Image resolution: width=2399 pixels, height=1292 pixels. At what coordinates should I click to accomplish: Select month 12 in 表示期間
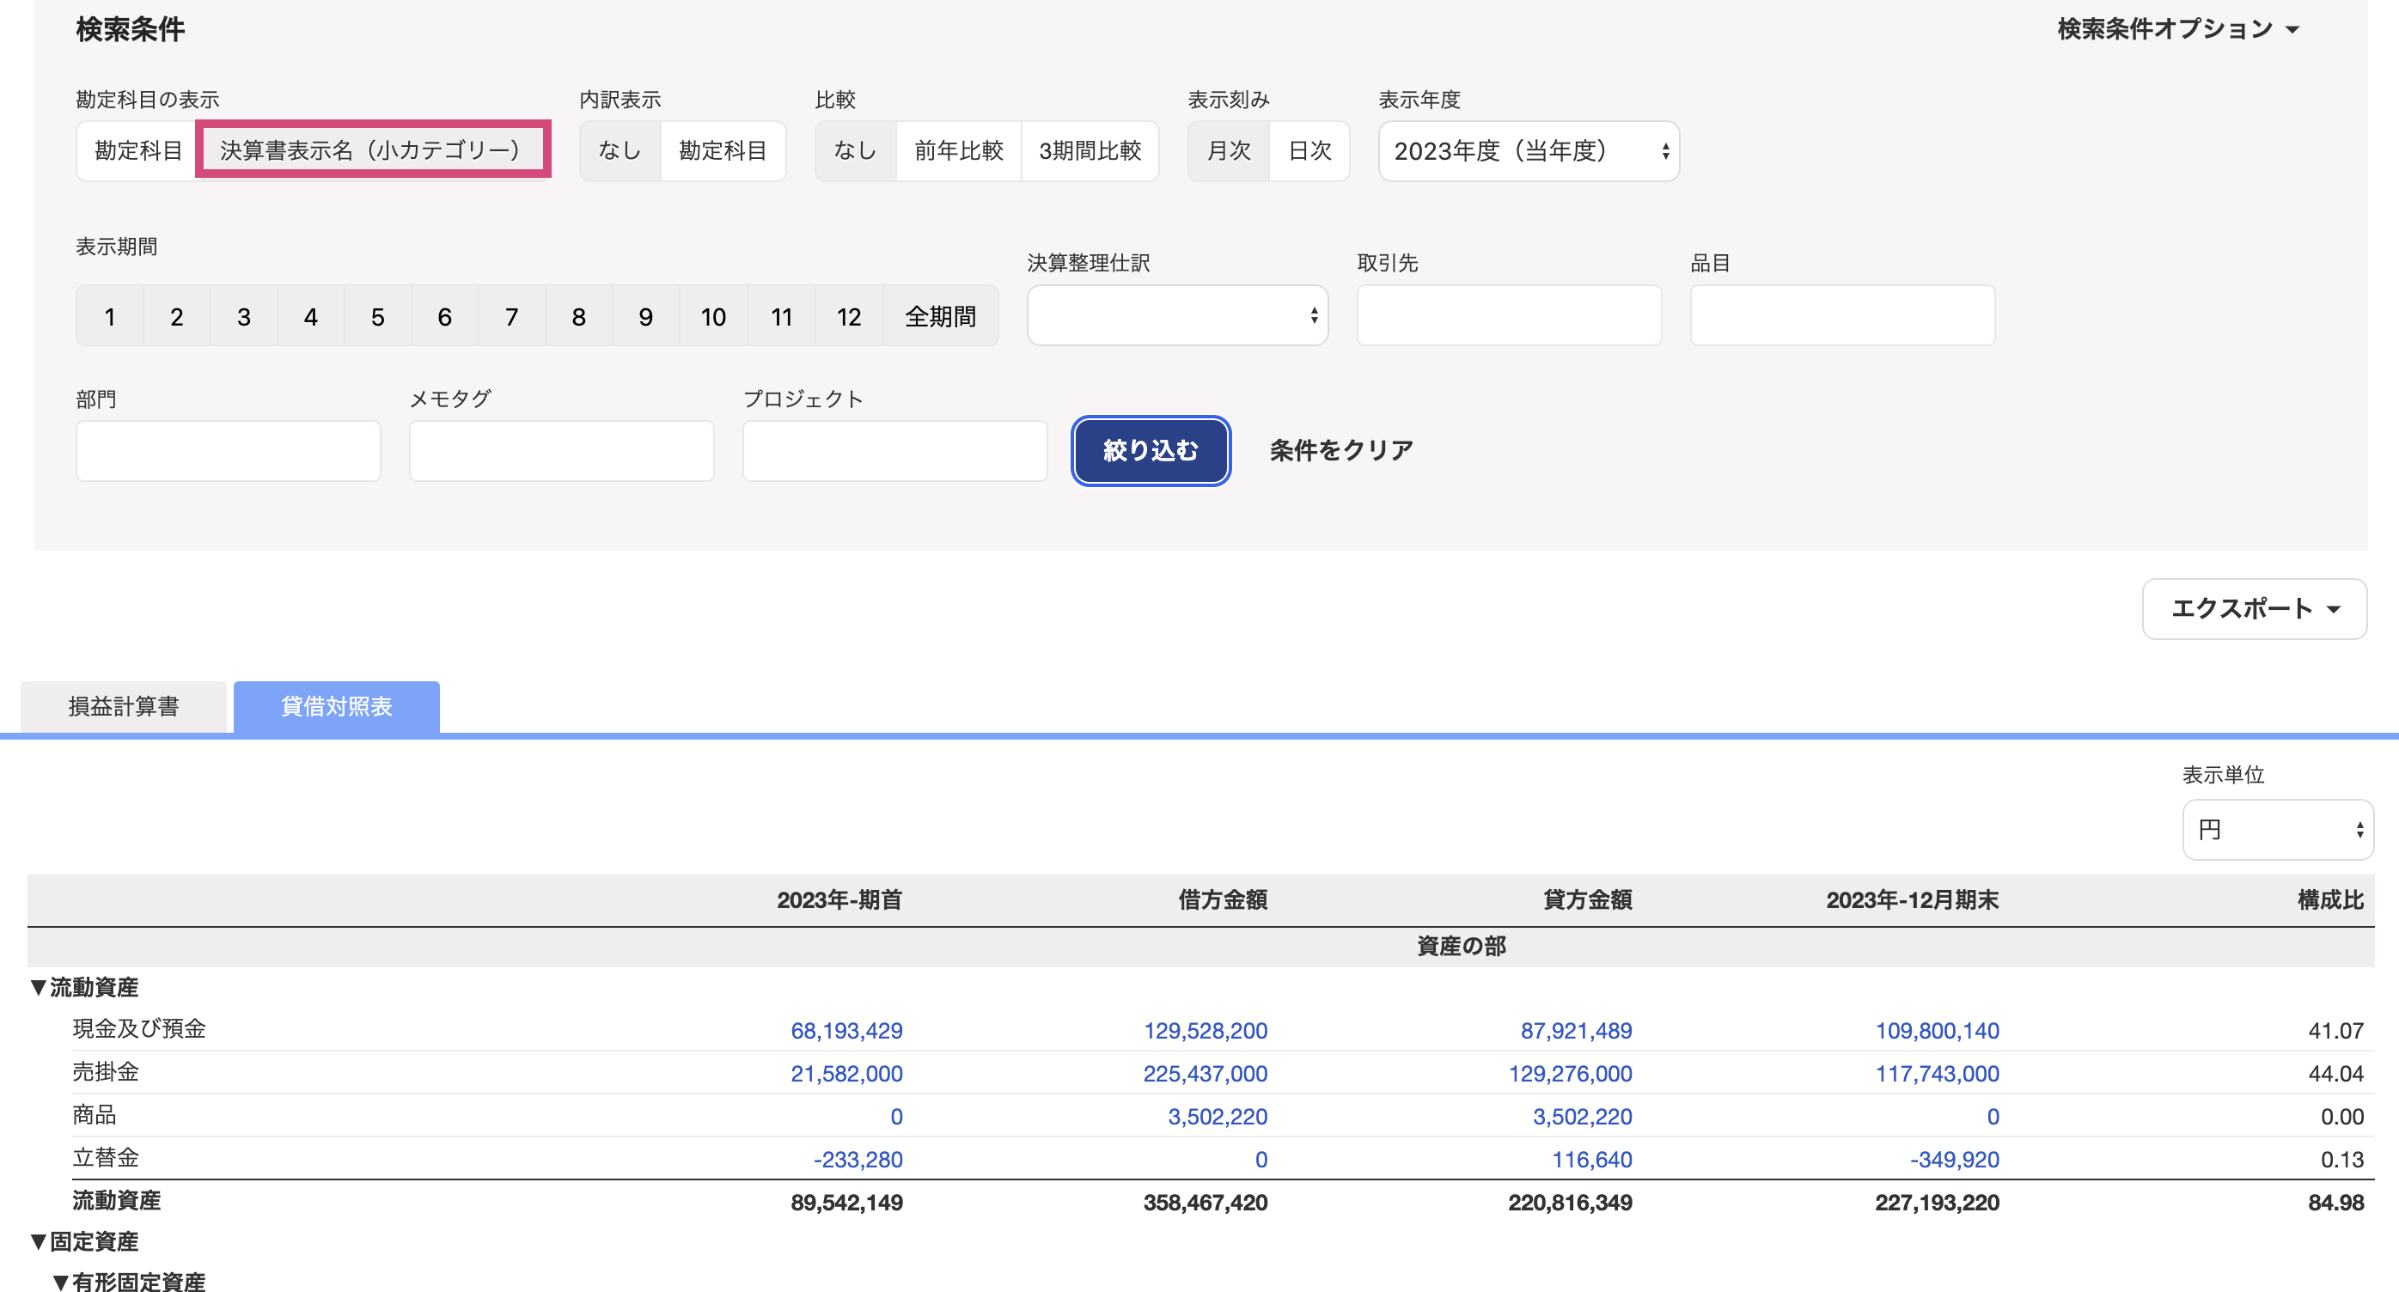849,316
